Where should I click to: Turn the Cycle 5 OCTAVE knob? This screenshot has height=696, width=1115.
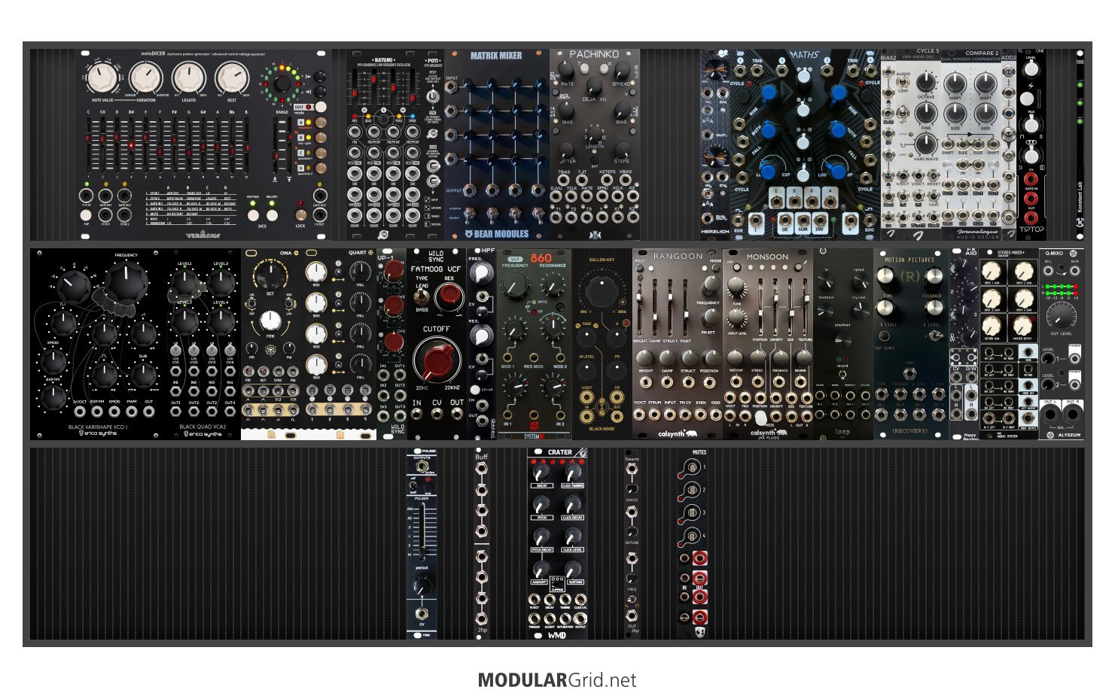pos(925,82)
